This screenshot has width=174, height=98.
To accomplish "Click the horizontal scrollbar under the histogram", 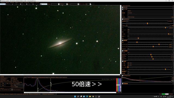I will (x=70, y=93).
